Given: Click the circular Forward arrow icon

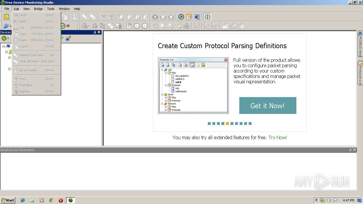Looking at the screenshot, I should 145,26.
